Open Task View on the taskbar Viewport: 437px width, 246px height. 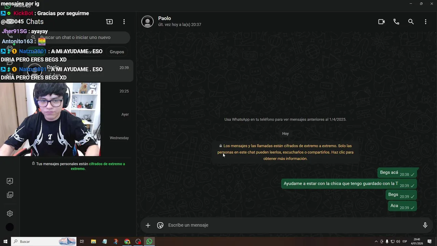tap(82, 242)
